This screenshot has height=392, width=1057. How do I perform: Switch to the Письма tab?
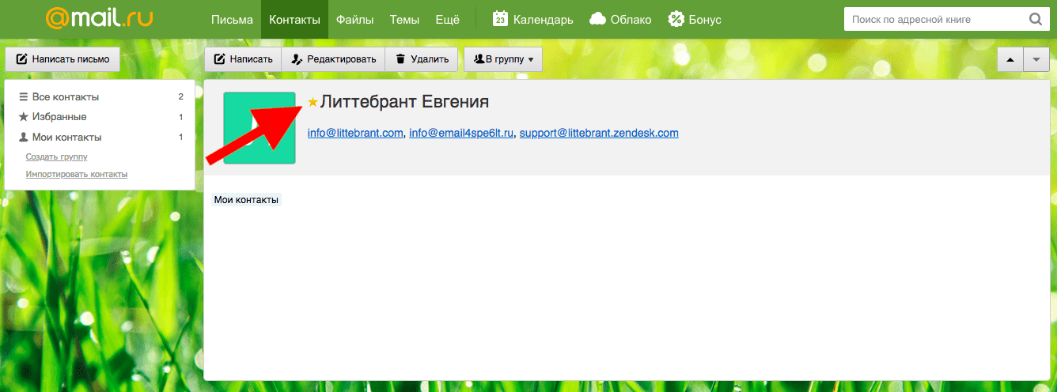click(x=232, y=19)
